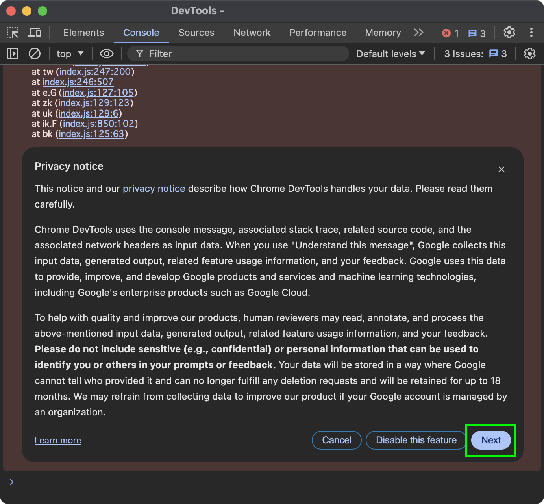Click the blue message count badge in the tab bar
The image size is (544, 504).
[477, 33]
